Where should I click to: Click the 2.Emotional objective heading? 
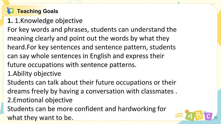pyautogui.click(x=40, y=100)
